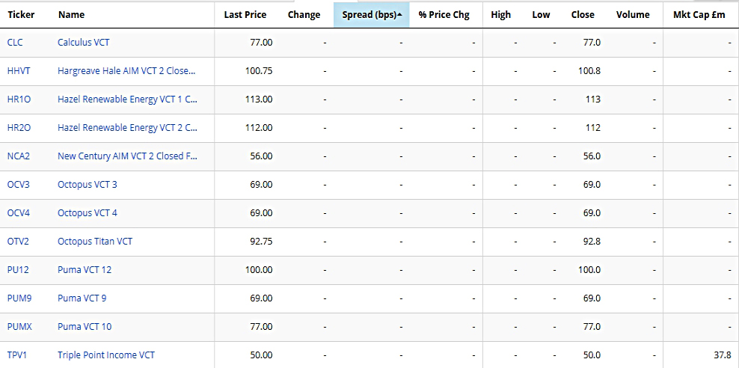Select the 112 close value
This screenshot has width=739, height=368.
click(593, 128)
